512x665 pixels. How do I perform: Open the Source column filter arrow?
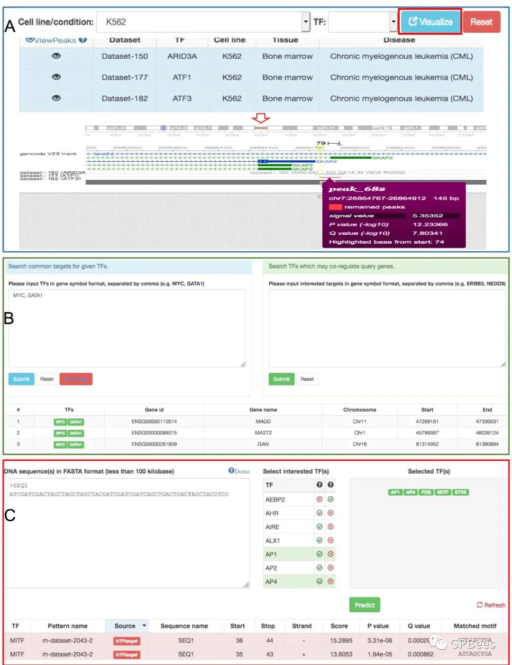coord(144,626)
